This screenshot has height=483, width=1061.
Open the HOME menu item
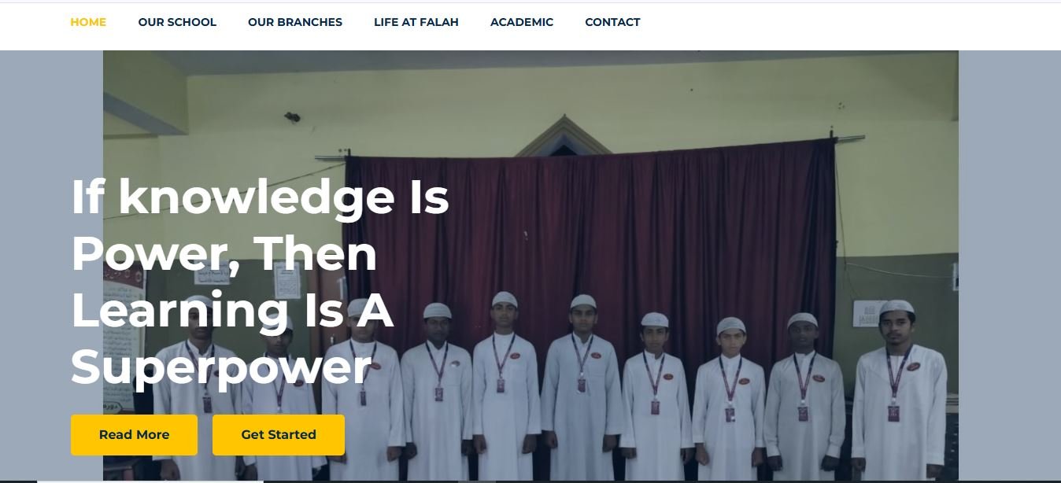tap(88, 22)
